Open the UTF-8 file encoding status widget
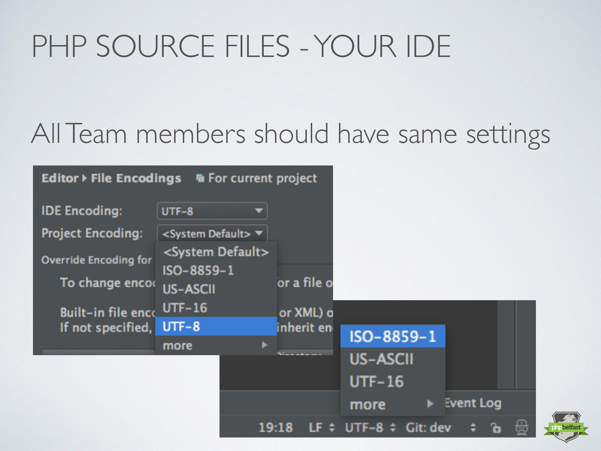The width and height of the screenshot is (601, 451). tap(370, 428)
